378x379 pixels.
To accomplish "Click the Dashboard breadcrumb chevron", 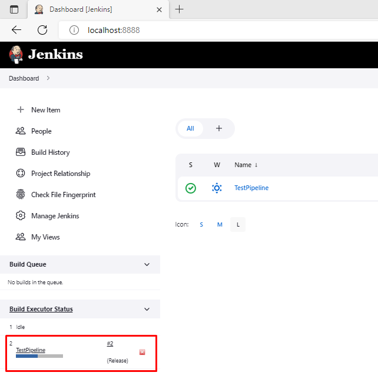I will click(x=48, y=78).
